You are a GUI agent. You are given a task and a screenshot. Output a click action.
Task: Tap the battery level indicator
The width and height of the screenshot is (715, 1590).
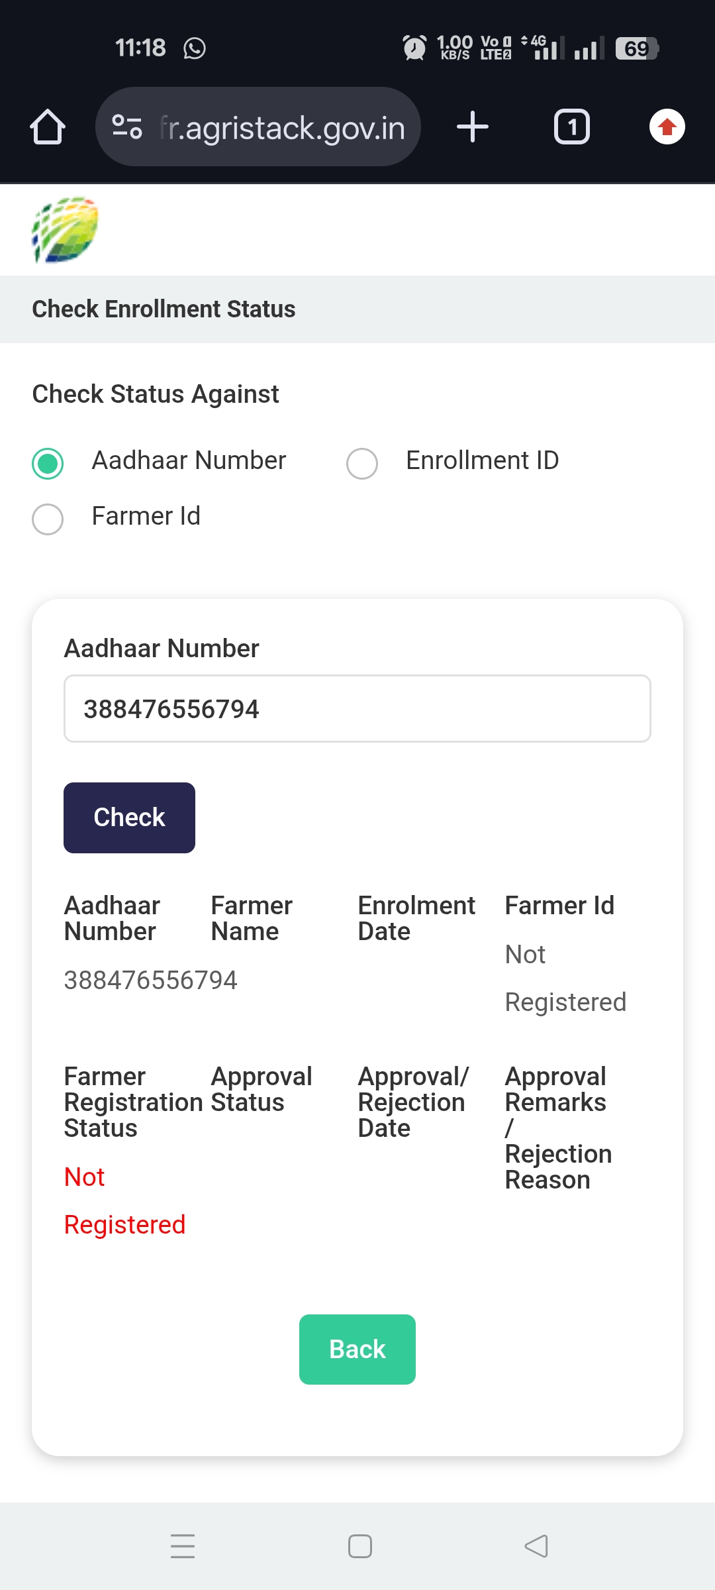tap(636, 48)
